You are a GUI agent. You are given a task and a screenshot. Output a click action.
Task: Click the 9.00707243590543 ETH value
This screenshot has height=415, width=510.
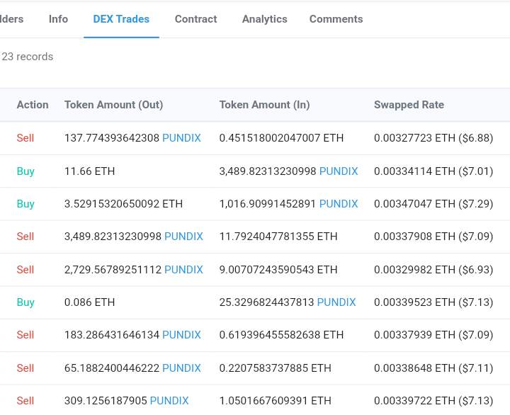point(278,270)
